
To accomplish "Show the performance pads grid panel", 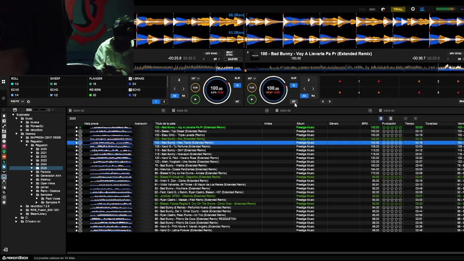I will click(4, 82).
